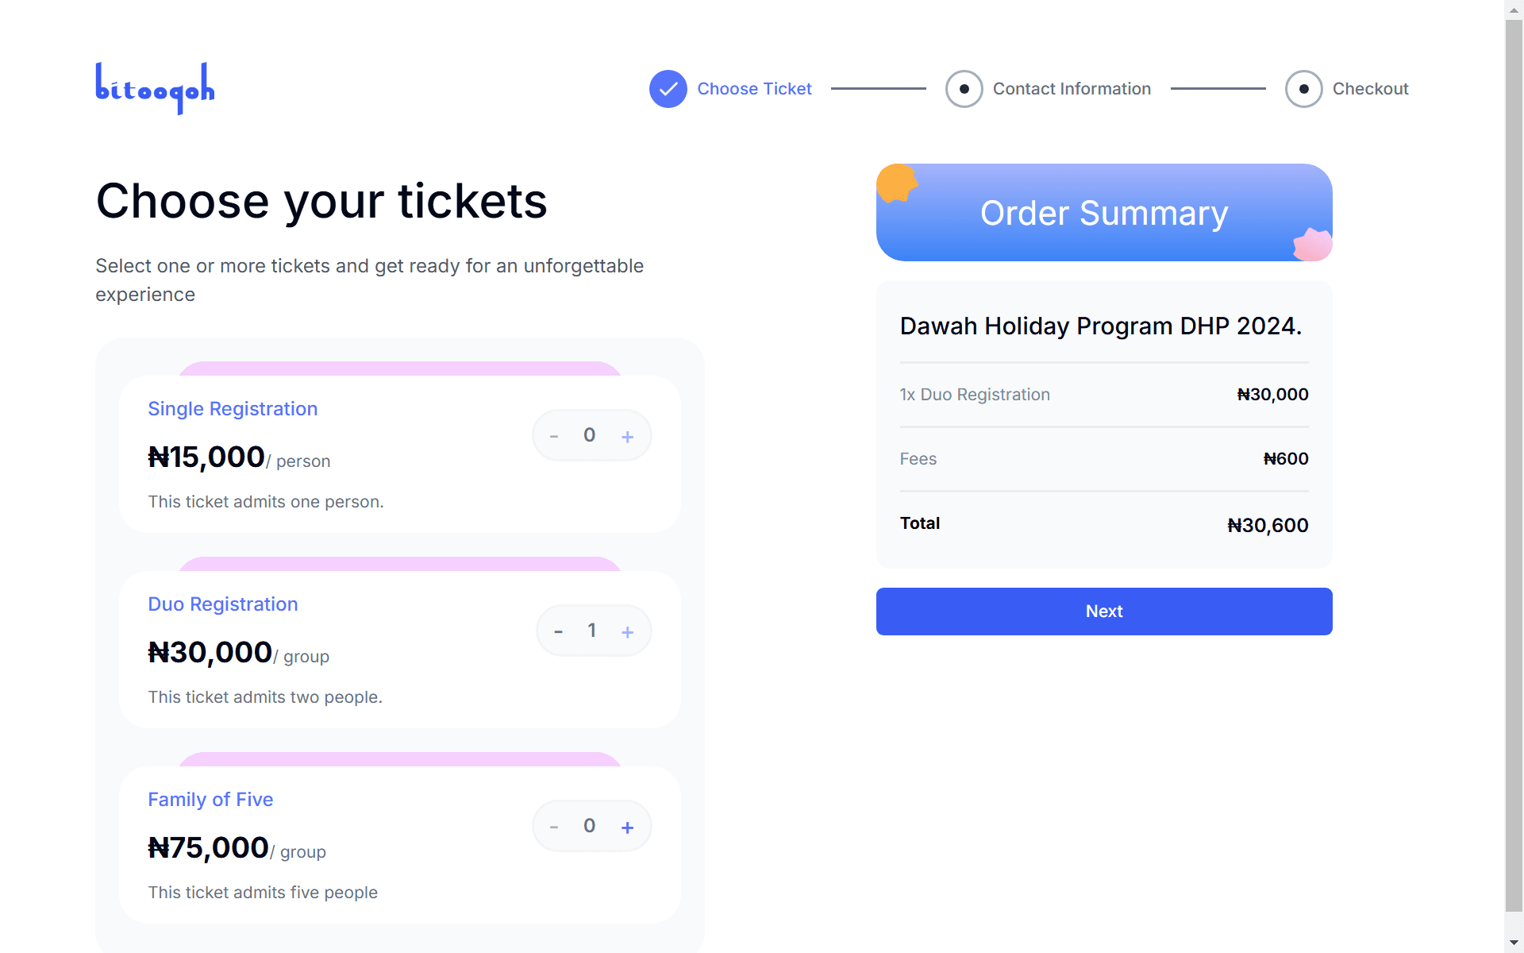The image size is (1524, 953).
Task: Increase Family of Five ticket count
Action: coord(627,827)
